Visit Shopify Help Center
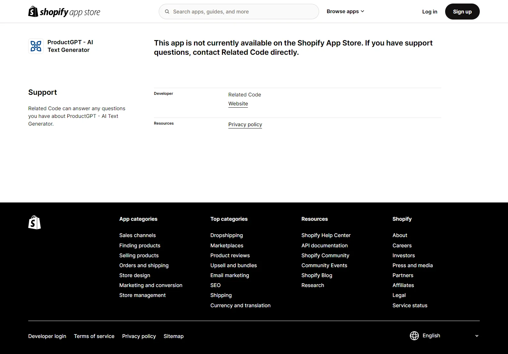The width and height of the screenshot is (508, 354). tap(326, 235)
